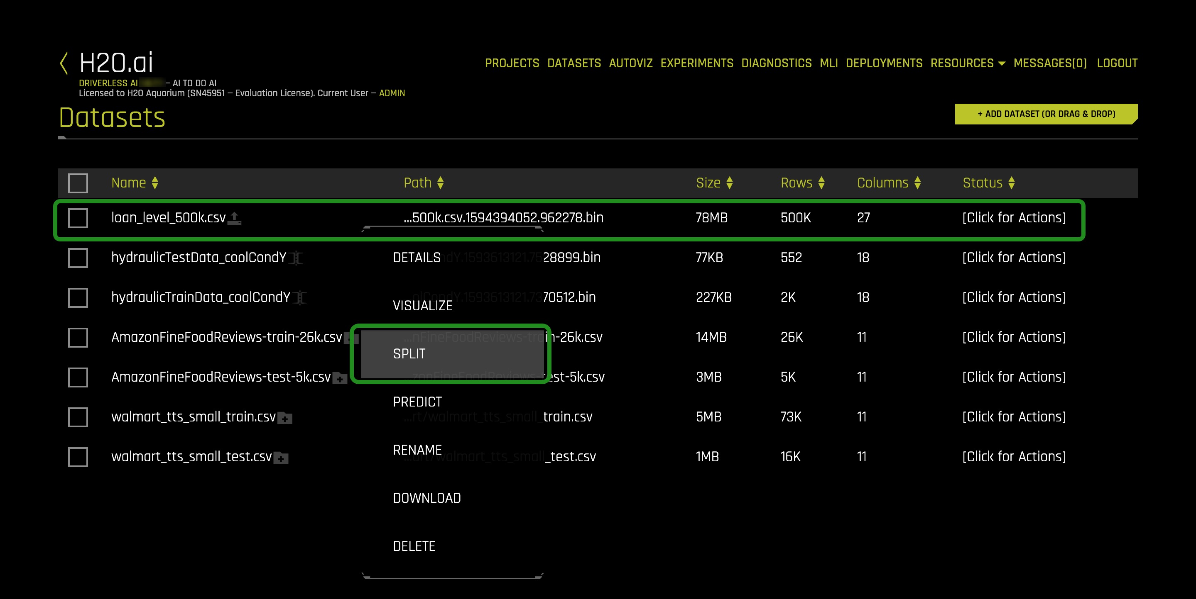Check the box for loan_level_500k.csv
1196x599 pixels.
pyautogui.click(x=78, y=218)
